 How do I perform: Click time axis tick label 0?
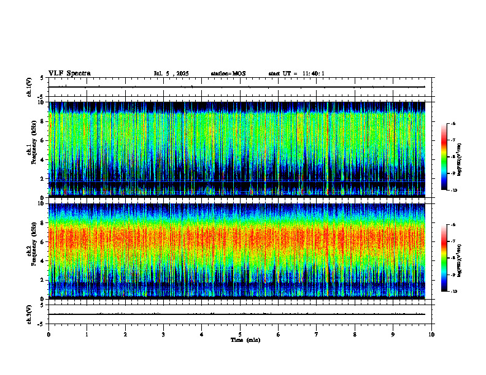[x=48, y=335]
